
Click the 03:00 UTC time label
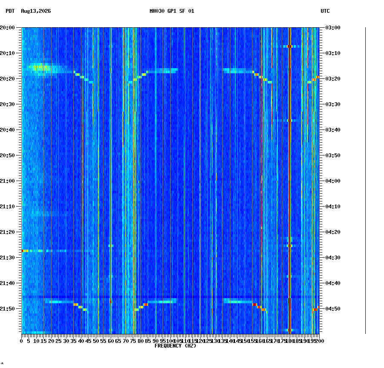click(333, 28)
